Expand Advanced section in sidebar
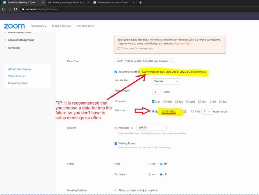Image resolution: width=259 pixels, height=195 pixels. pos(14,48)
